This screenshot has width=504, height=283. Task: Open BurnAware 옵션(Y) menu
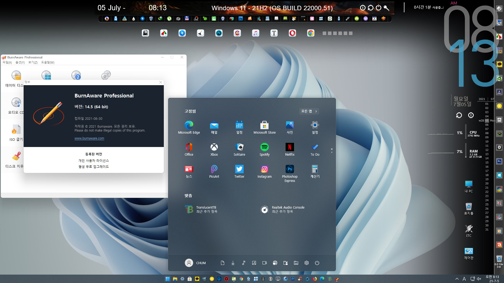pyautogui.click(x=20, y=62)
